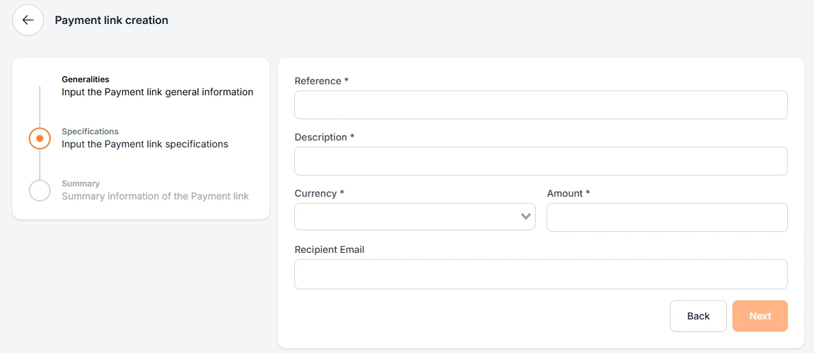Click the 'Recipient Email' field label

[329, 249]
